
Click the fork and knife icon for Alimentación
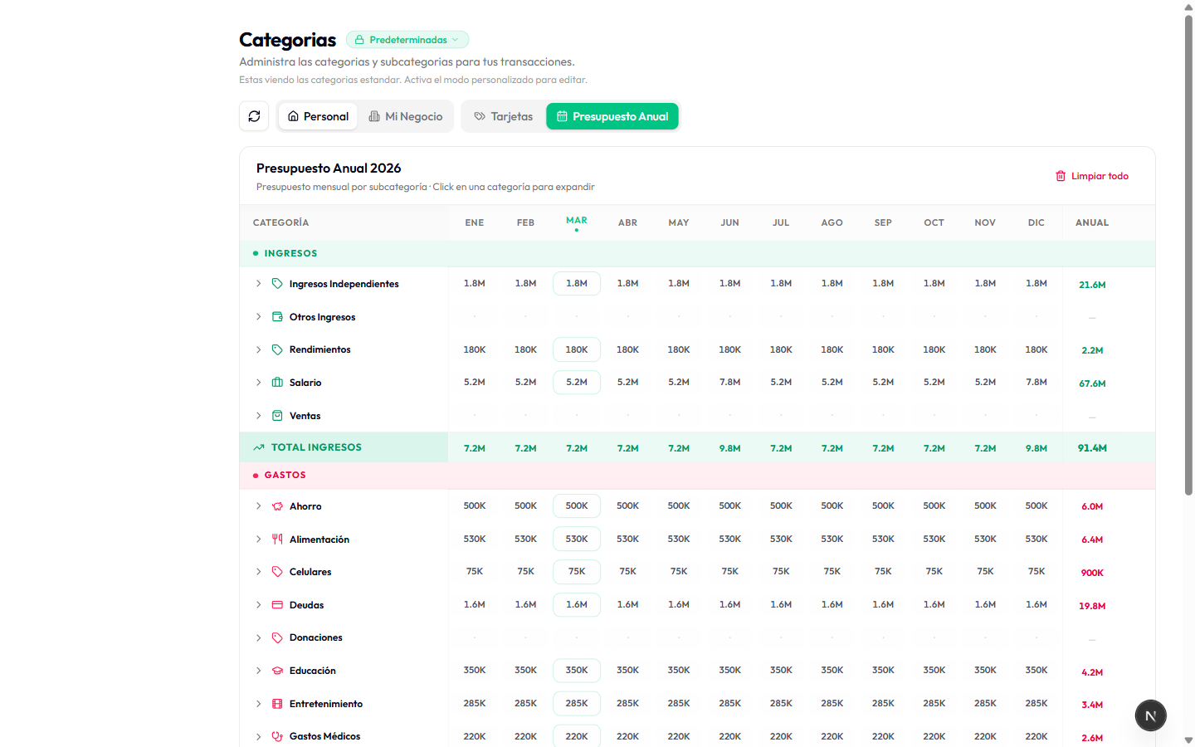coord(277,539)
